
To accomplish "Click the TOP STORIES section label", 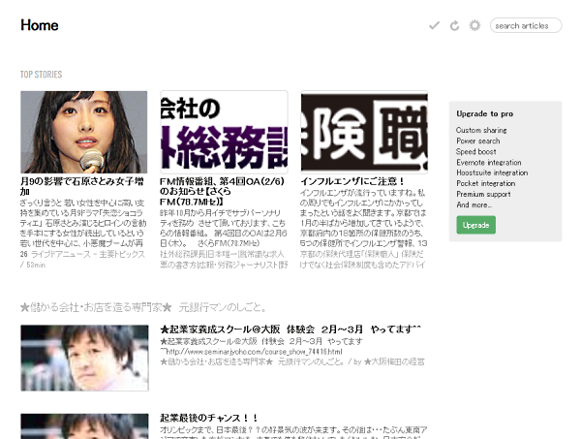I will pyautogui.click(x=41, y=75).
